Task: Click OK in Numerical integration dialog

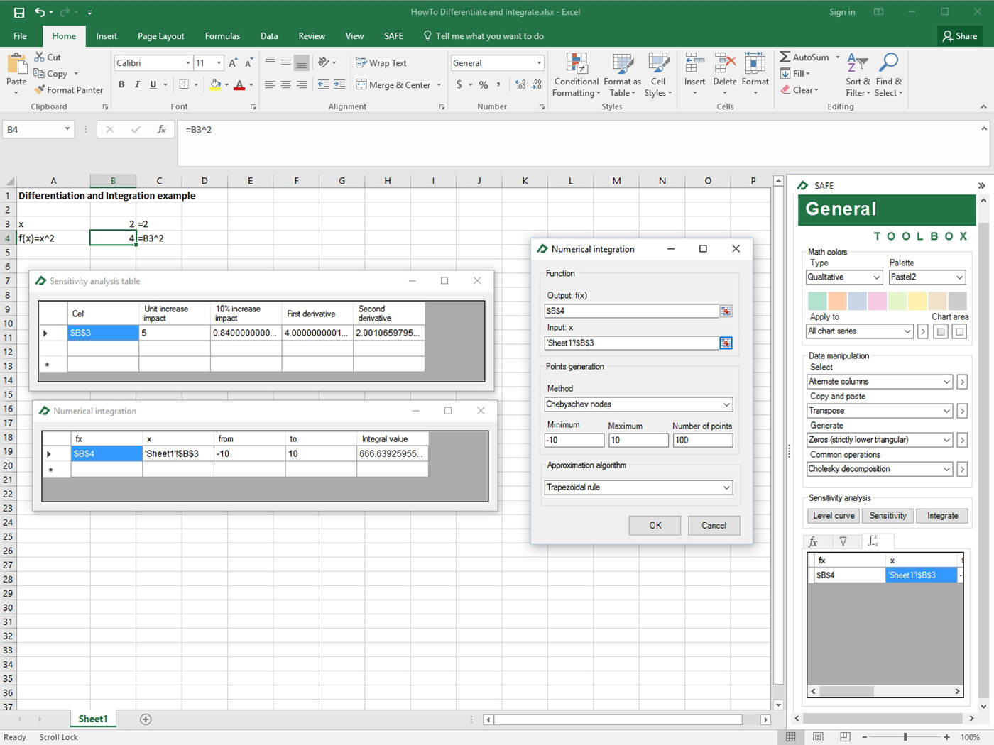Action: point(655,526)
